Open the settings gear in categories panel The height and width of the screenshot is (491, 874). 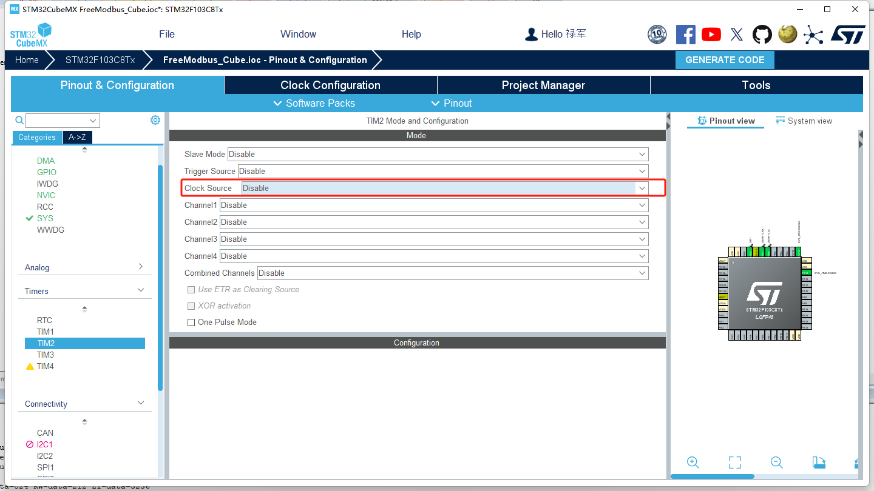(x=155, y=120)
